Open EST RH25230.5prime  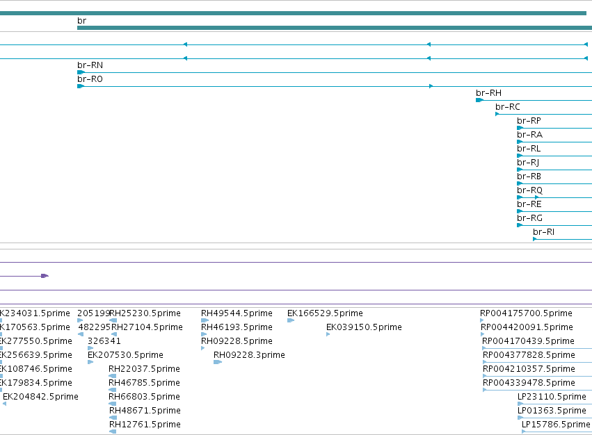click(x=145, y=313)
